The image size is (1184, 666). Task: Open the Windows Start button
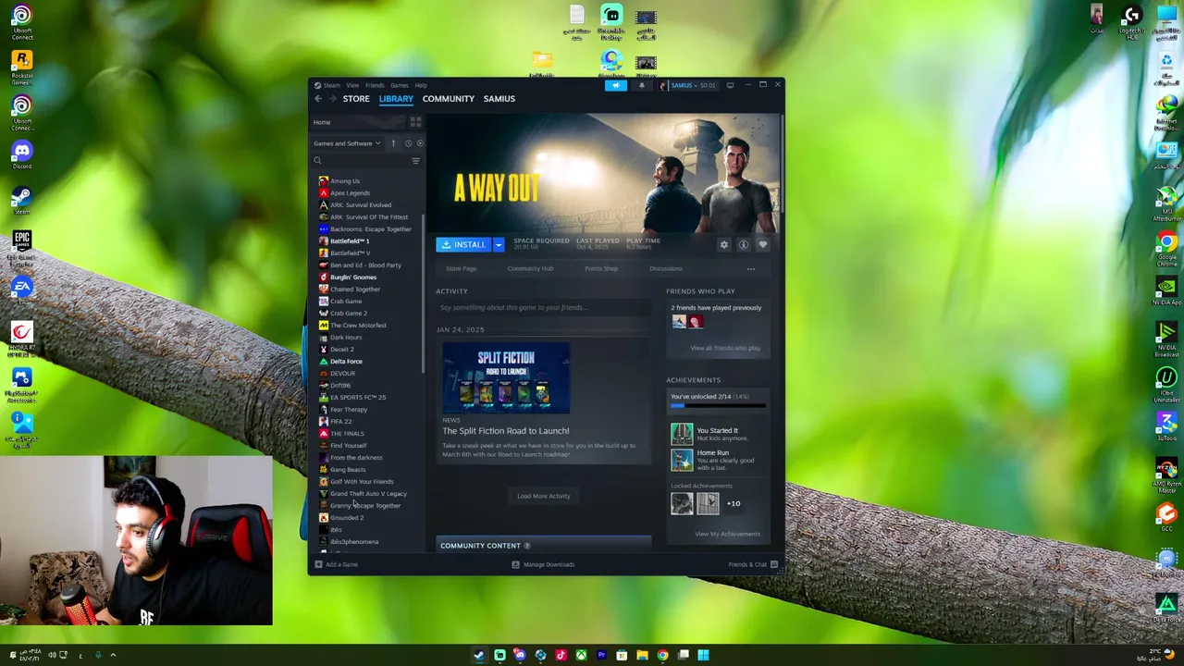[x=703, y=656]
